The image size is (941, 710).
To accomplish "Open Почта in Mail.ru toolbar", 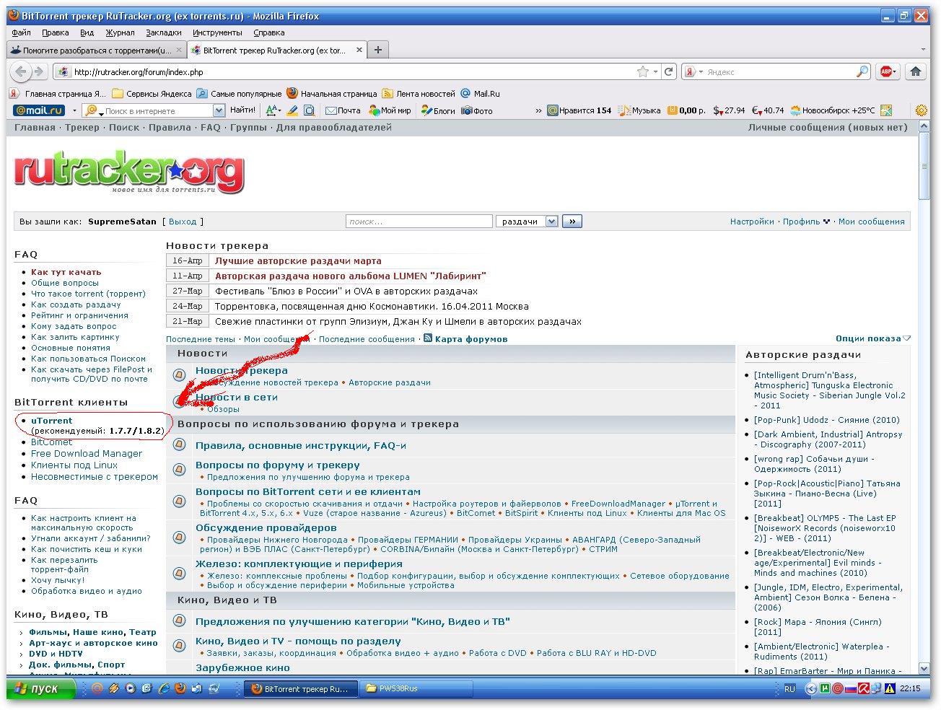I will pyautogui.click(x=343, y=110).
